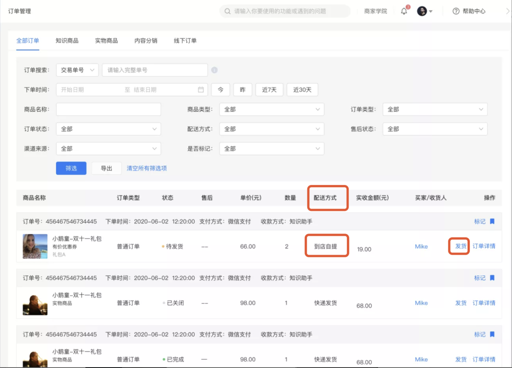Open the 订单状态 dropdown
This screenshot has height=368, width=512.
coord(108,129)
